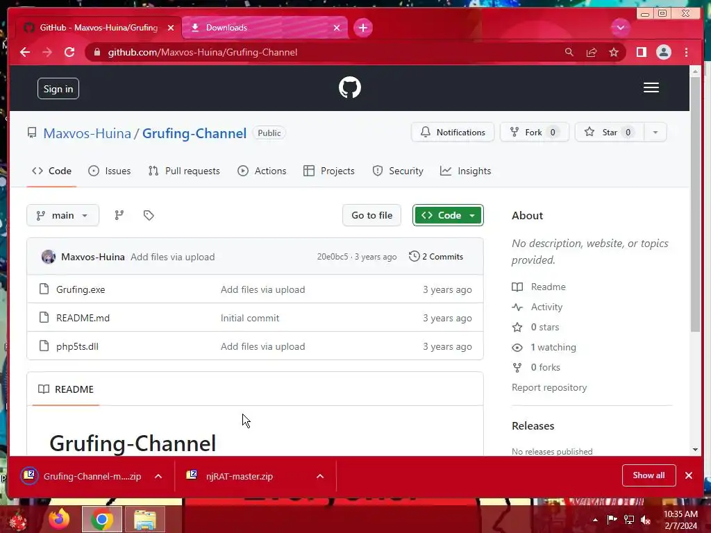
Task: Open commit 20e0bc5
Action: tap(333, 257)
